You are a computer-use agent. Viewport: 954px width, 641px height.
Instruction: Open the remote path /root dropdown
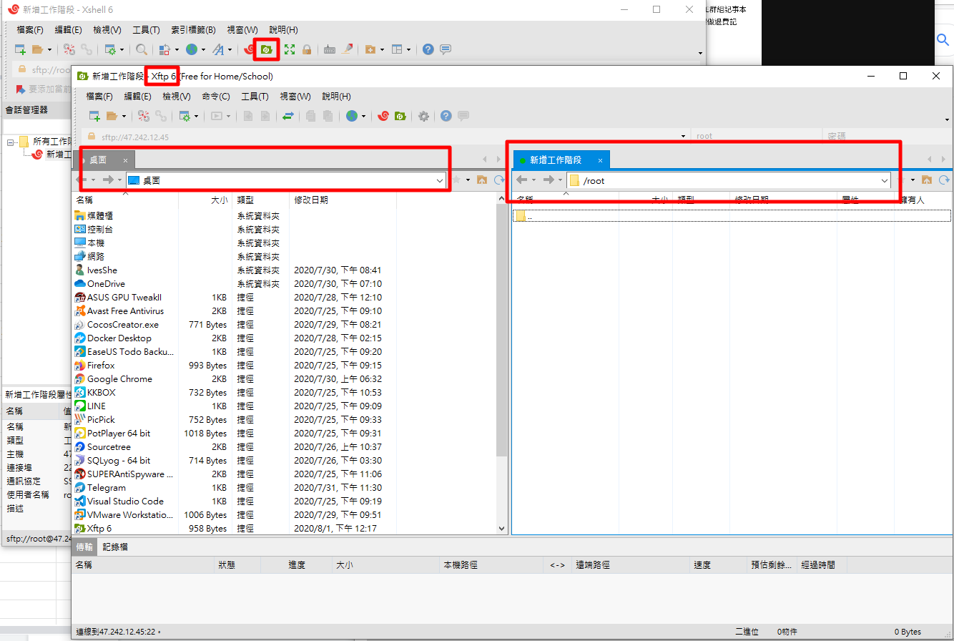885,181
